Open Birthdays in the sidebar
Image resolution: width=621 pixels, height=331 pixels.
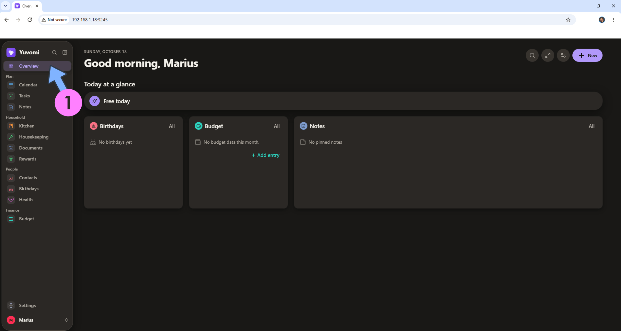37,189
